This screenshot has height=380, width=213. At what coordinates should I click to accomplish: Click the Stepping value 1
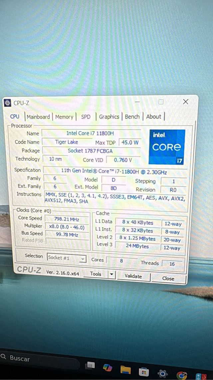click(x=173, y=181)
